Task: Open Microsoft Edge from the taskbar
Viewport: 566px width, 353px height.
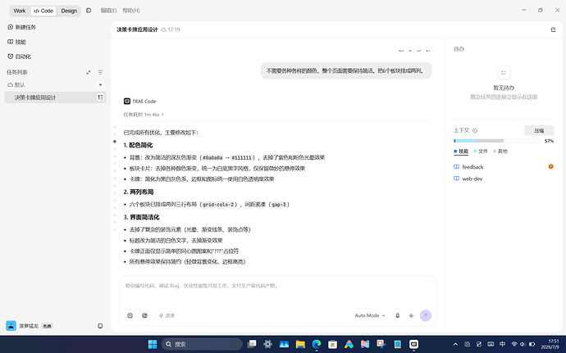Action: [317, 344]
